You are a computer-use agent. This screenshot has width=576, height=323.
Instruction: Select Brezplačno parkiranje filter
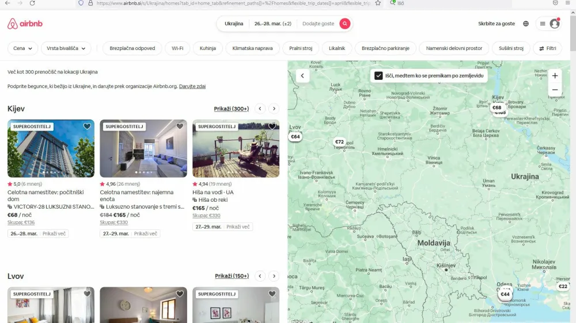pos(385,48)
